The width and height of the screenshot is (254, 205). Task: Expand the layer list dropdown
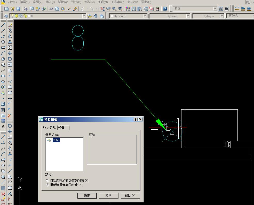point(84,16)
